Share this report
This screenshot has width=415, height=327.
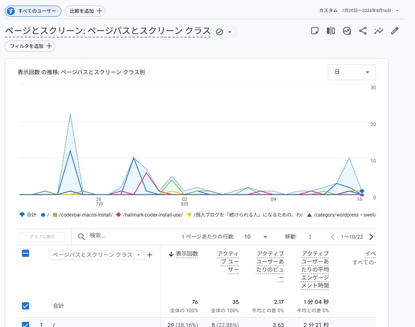click(x=363, y=31)
